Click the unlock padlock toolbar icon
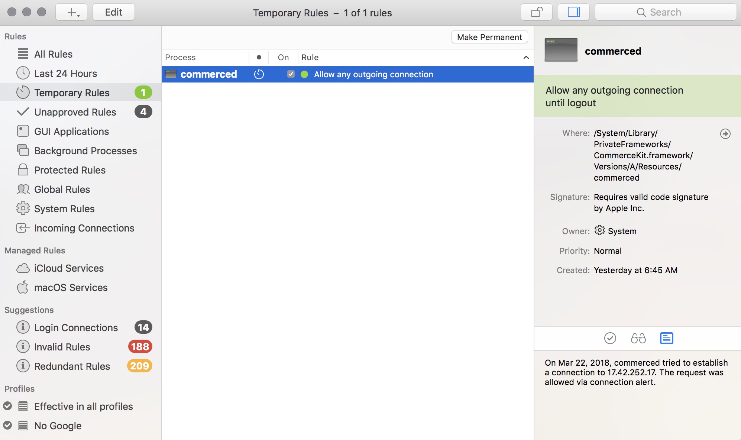This screenshot has height=440, width=741. 537,12
